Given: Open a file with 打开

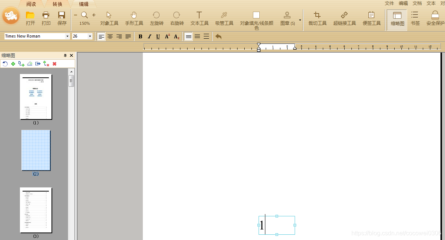Looking at the screenshot, I should (30, 18).
